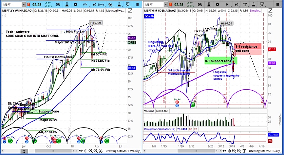
Task: Open drawings menu icon in weekly toolbar
Action: pos(128,5)
